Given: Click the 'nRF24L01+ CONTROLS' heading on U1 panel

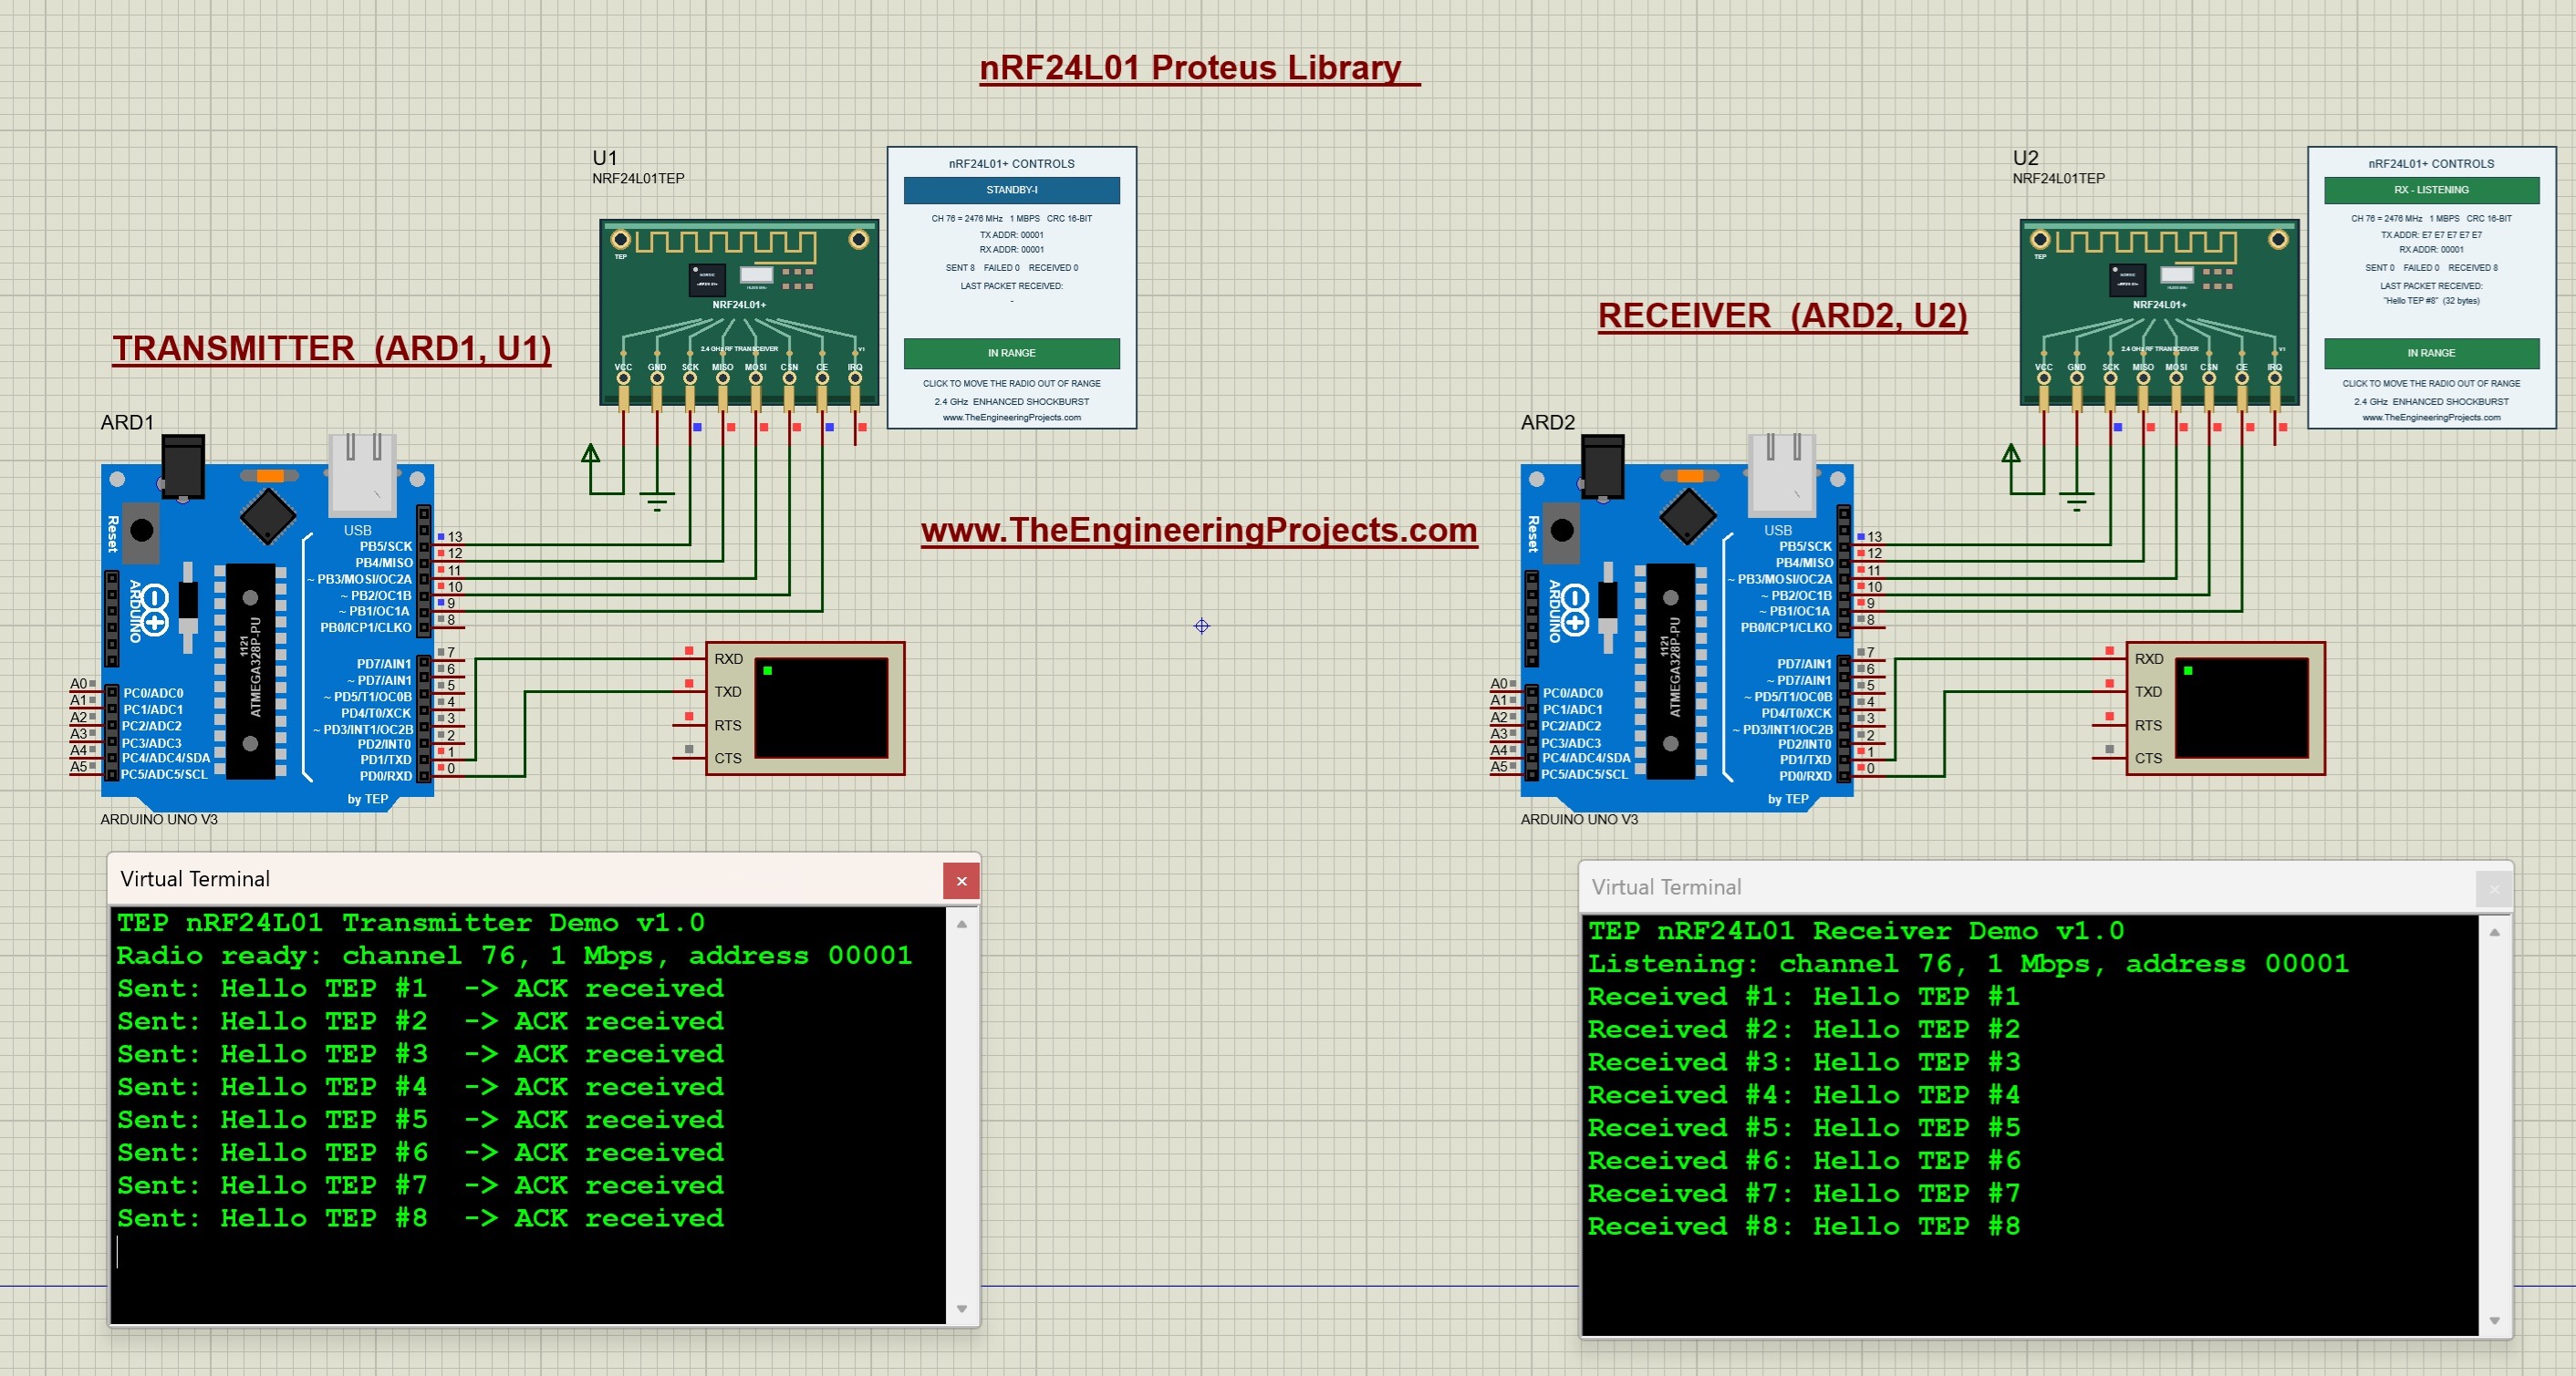Looking at the screenshot, I should click(x=1012, y=164).
